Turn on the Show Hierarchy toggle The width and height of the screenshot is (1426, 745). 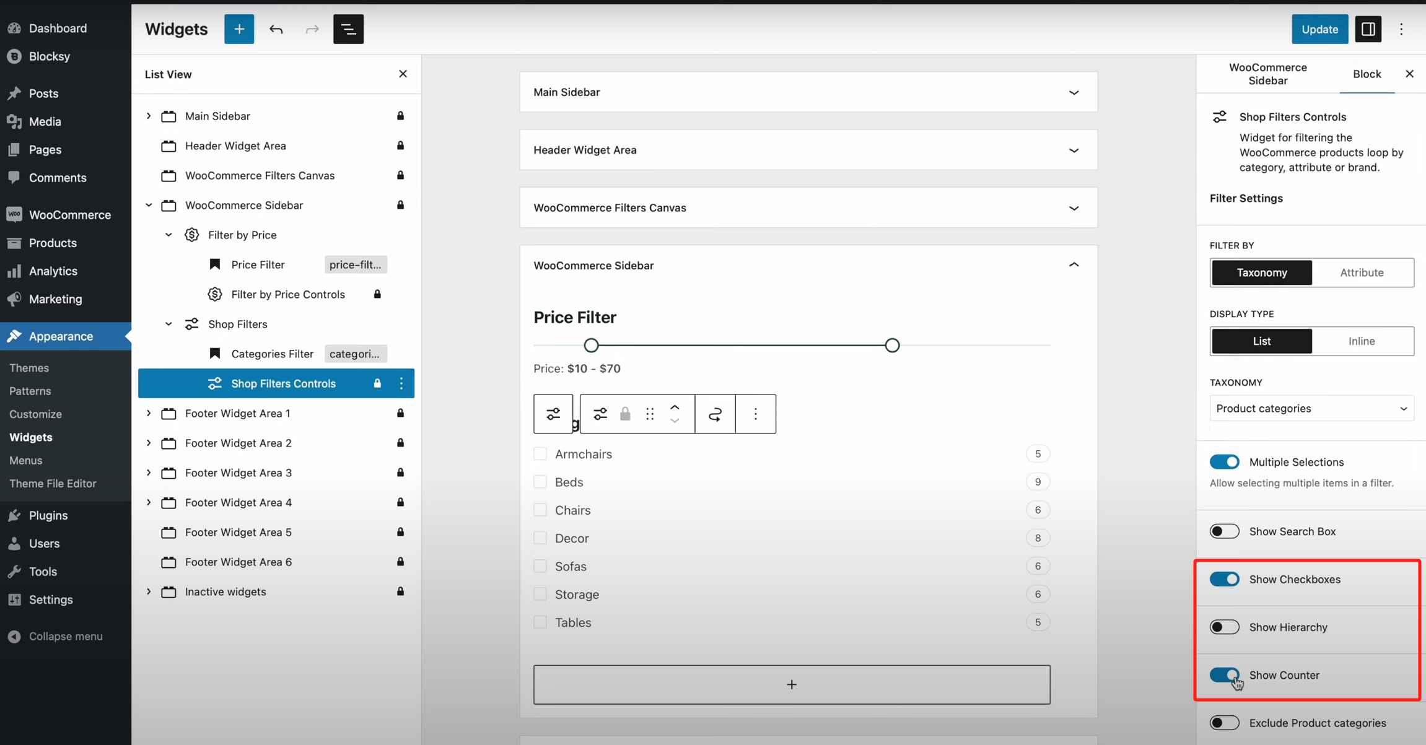[1224, 627]
